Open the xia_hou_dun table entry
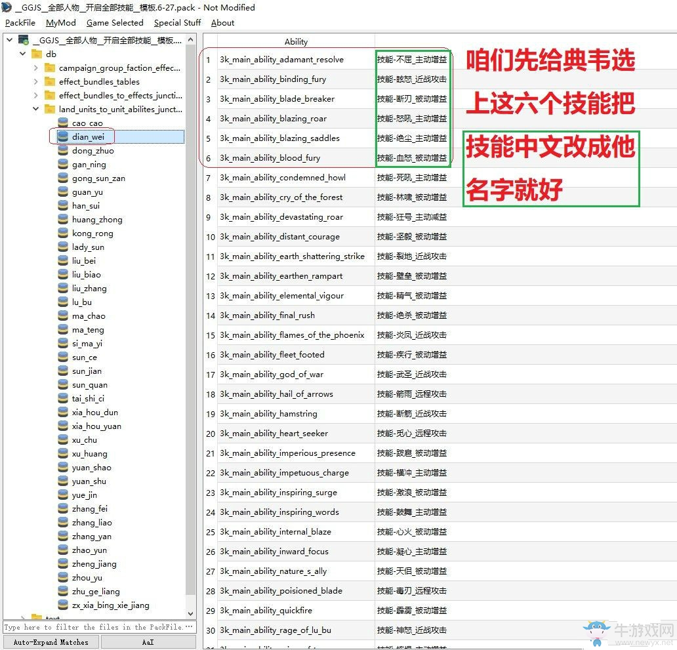The height and width of the screenshot is (650, 677). 95,413
